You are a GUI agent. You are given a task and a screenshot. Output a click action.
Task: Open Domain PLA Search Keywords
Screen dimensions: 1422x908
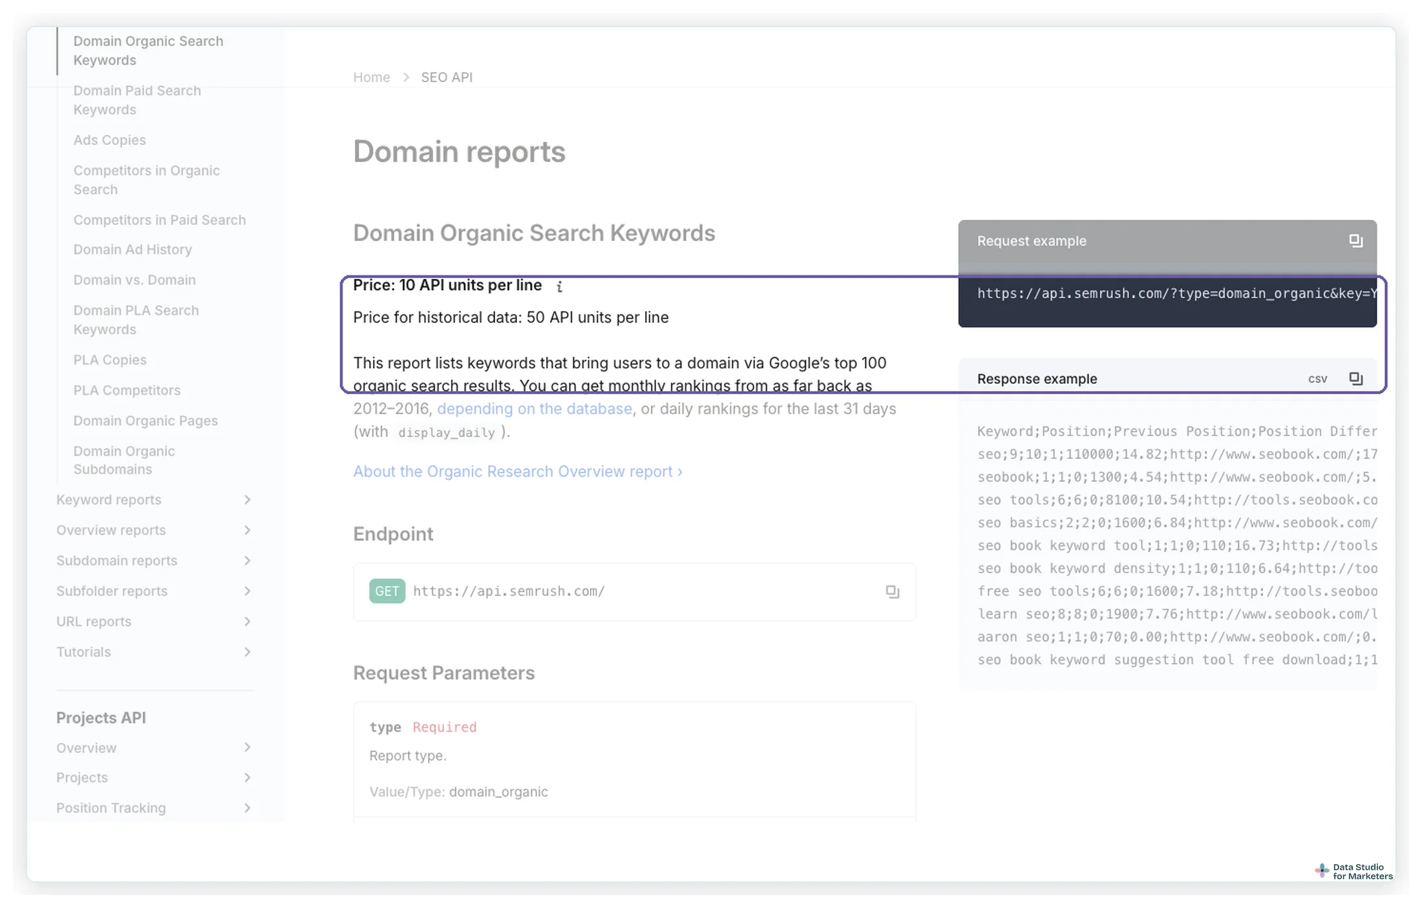tap(136, 320)
